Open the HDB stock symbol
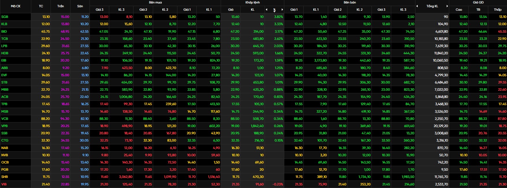 [x=5, y=53]
